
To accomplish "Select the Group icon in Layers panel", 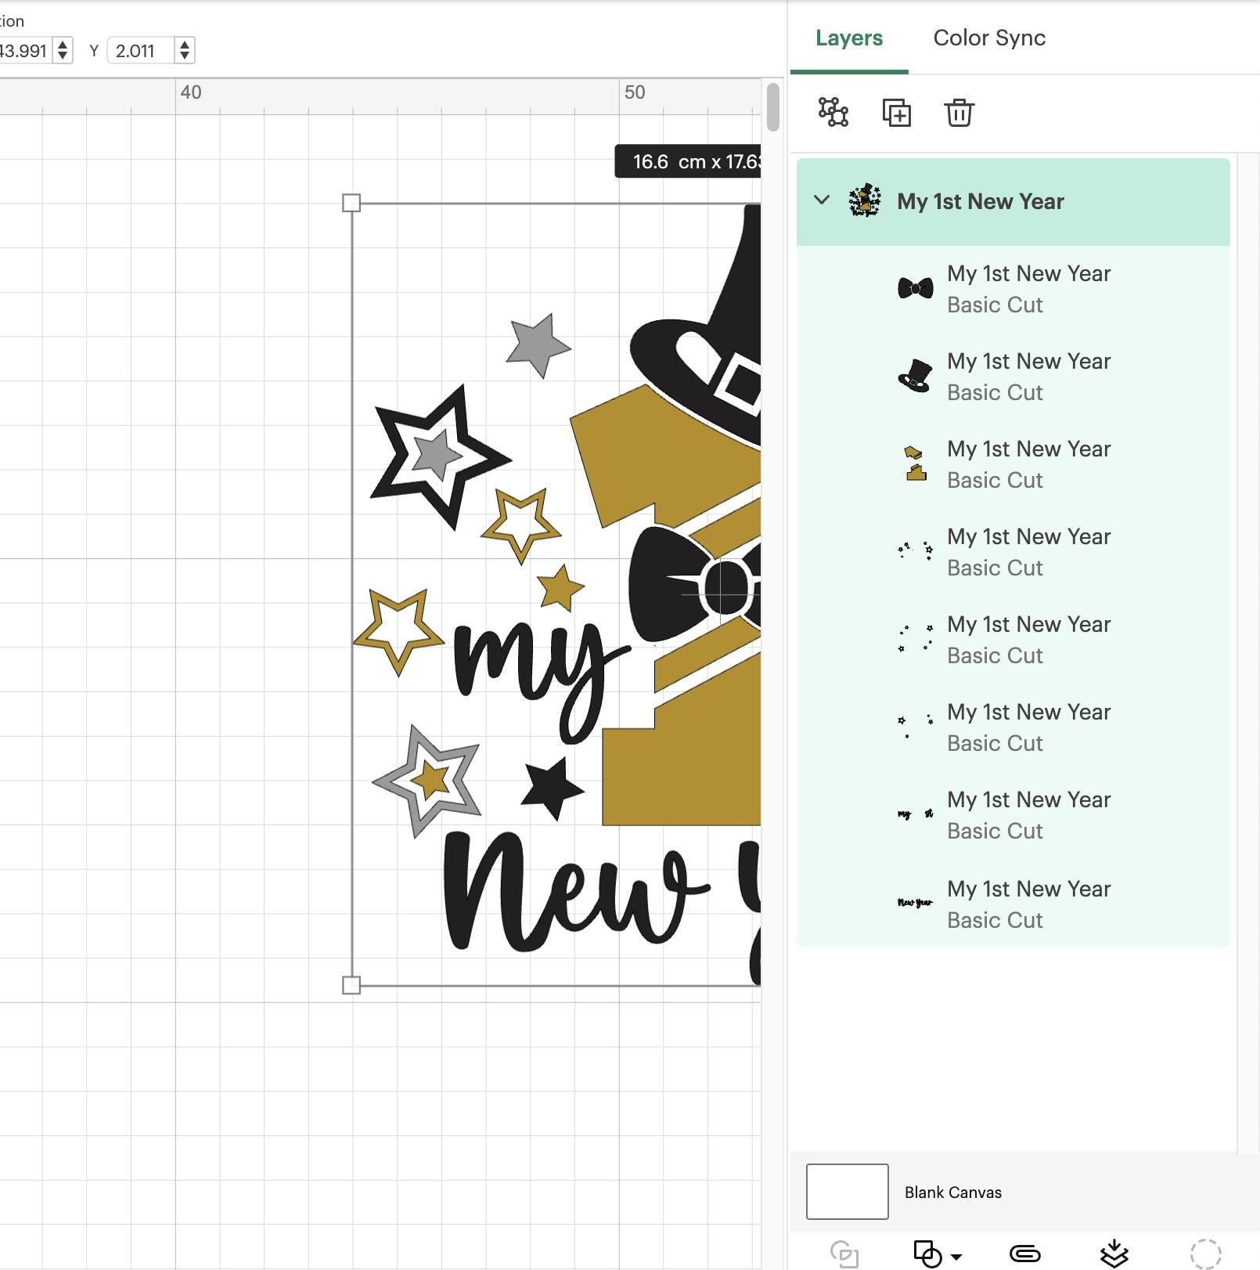I will pyautogui.click(x=833, y=113).
